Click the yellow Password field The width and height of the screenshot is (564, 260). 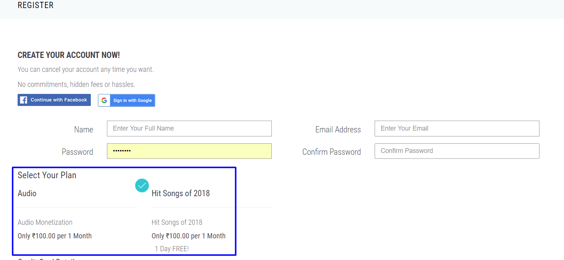pyautogui.click(x=189, y=151)
